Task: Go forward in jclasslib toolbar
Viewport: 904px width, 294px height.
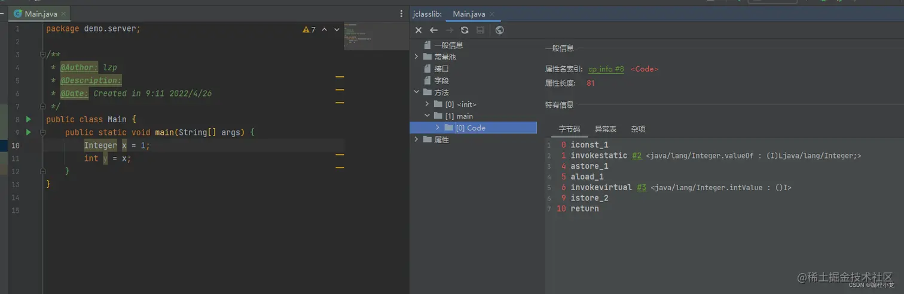Action: [x=450, y=30]
